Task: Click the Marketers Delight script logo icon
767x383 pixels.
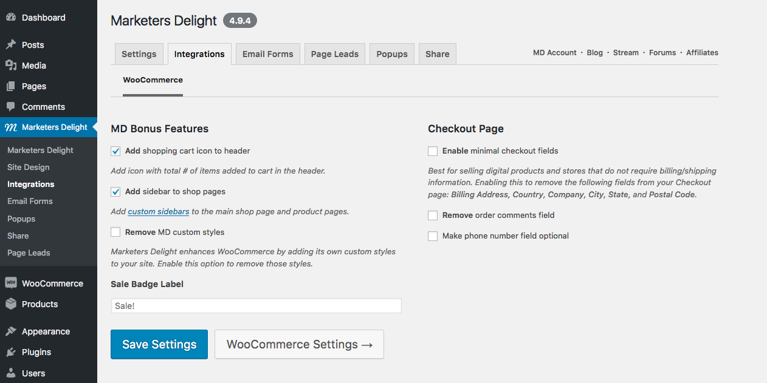Action: [10, 127]
